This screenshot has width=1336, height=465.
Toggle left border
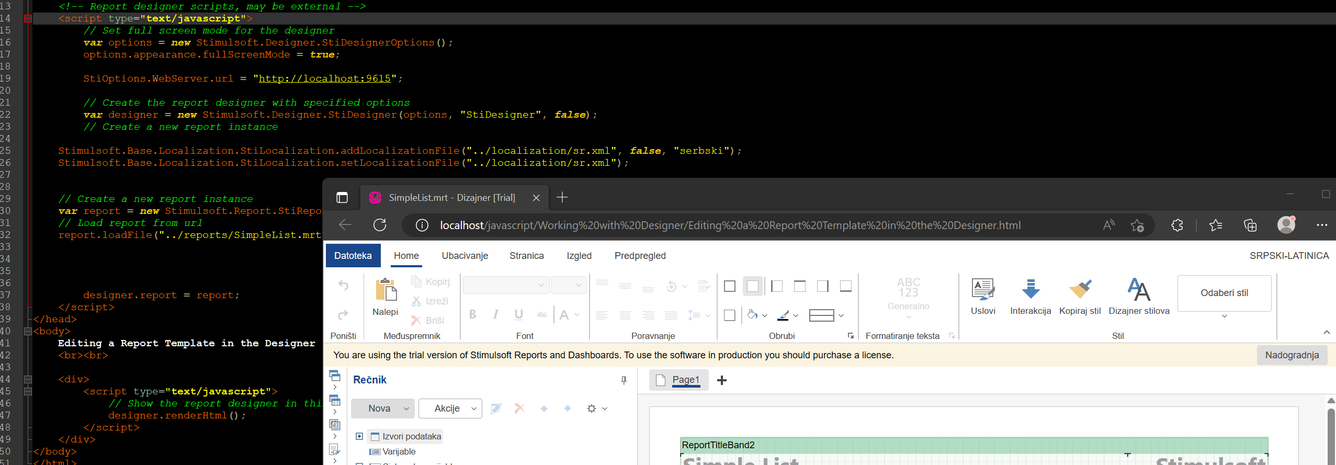click(777, 286)
